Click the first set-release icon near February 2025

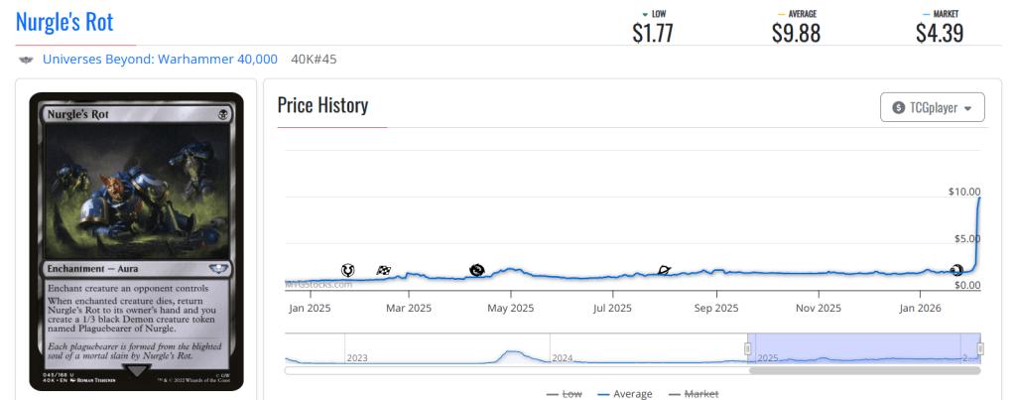tap(348, 270)
